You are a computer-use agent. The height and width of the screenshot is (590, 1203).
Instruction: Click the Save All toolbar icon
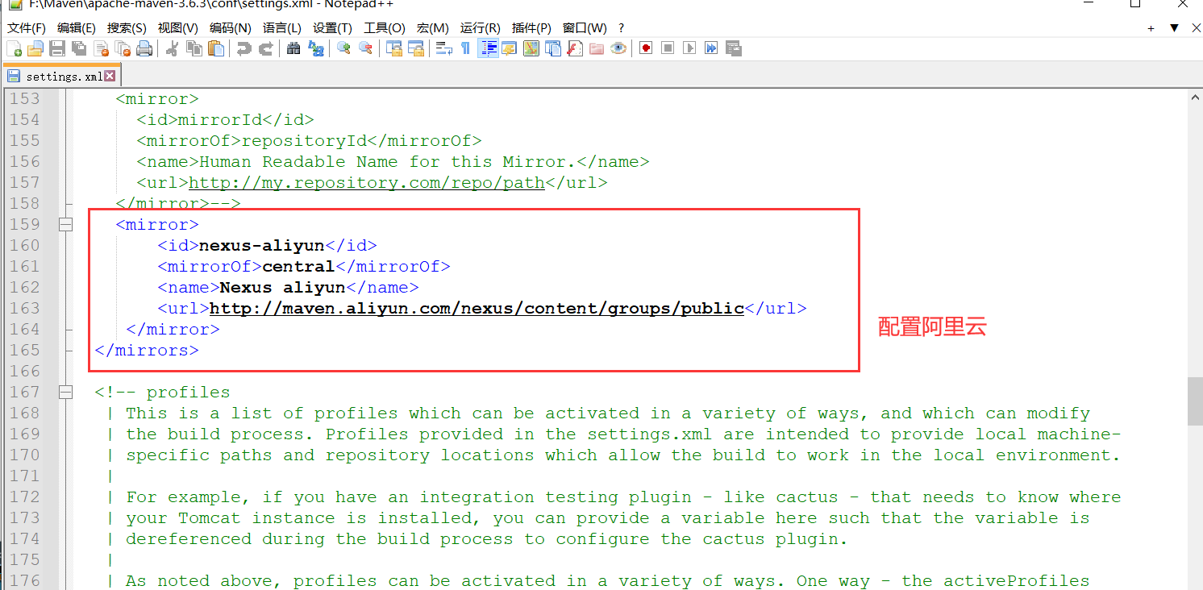click(x=79, y=49)
